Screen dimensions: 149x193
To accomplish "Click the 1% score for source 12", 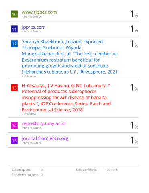I will tap(134, 44).
